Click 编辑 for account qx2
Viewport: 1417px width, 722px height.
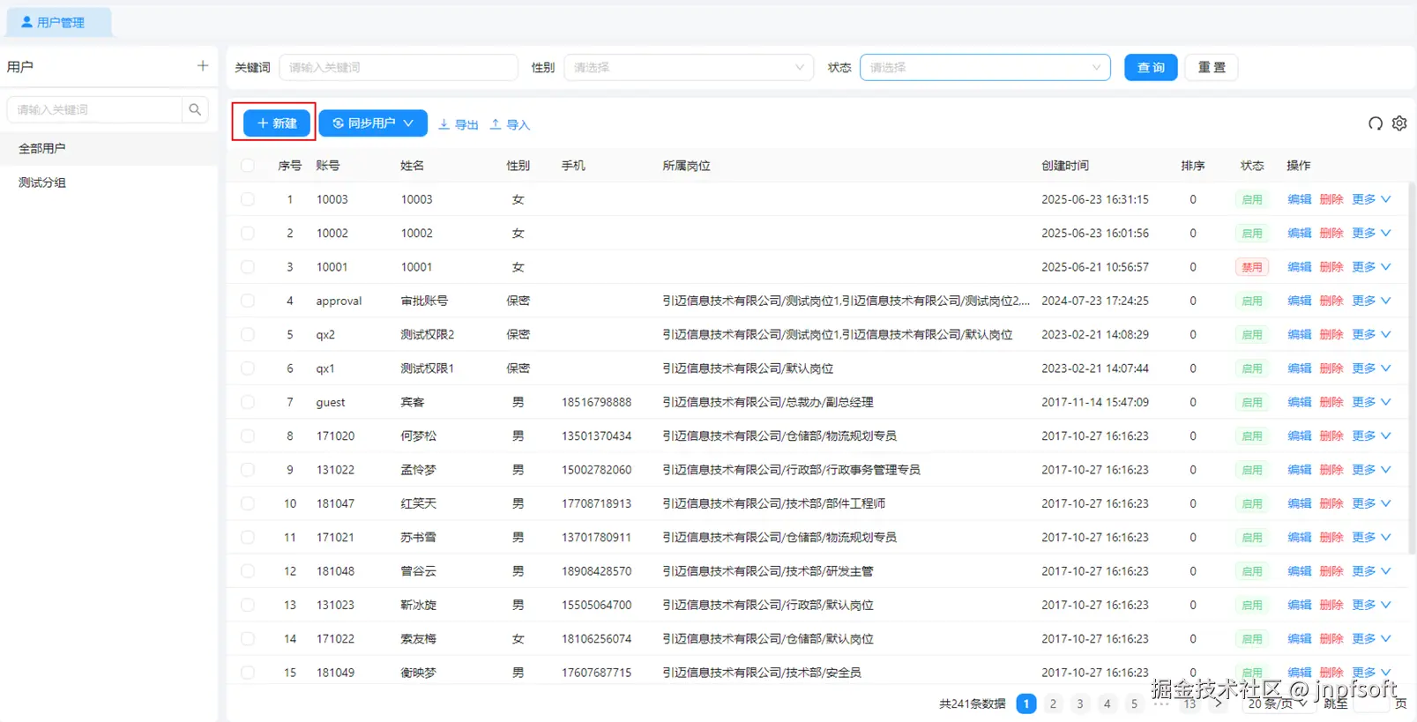pyautogui.click(x=1299, y=335)
